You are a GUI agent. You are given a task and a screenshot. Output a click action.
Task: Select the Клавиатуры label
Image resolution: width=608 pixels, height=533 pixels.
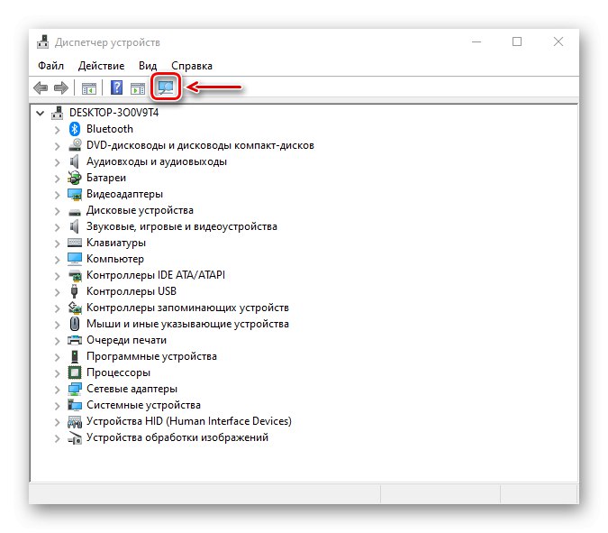[116, 243]
